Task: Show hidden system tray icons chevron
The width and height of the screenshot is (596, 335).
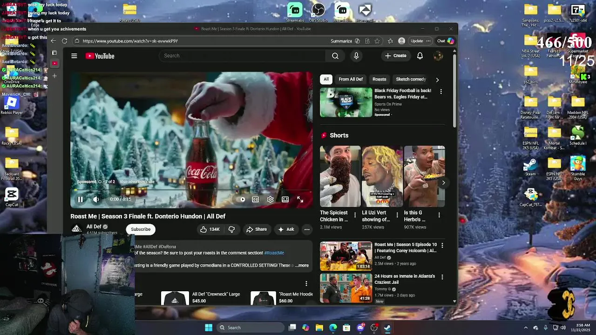Action: pyautogui.click(x=526, y=328)
